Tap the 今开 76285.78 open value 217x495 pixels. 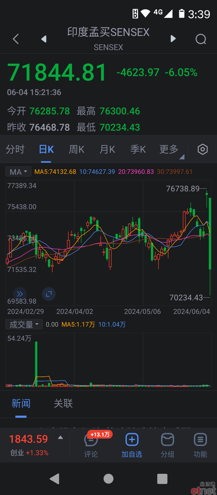tap(39, 111)
